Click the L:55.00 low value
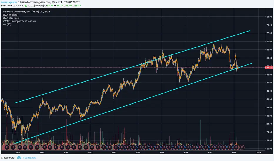 coord(67,6)
